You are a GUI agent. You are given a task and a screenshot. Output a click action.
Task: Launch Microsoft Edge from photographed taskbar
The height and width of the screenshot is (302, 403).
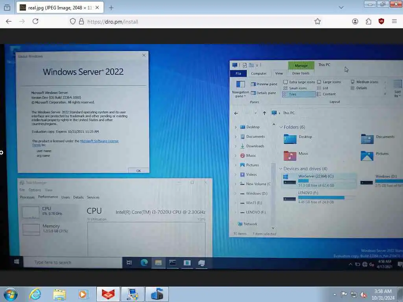pos(144,262)
